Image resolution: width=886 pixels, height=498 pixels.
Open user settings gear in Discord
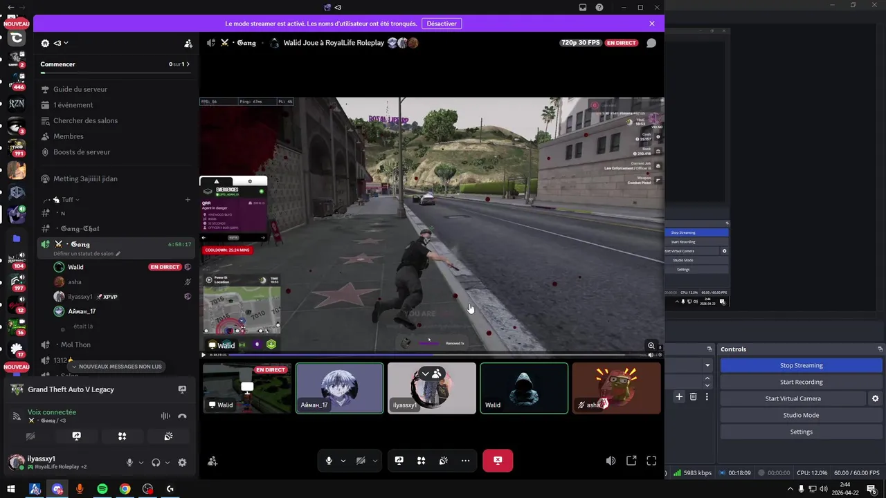(182, 463)
